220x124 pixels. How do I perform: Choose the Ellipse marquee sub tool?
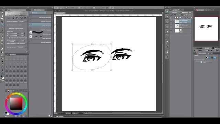(x=40, y=21)
